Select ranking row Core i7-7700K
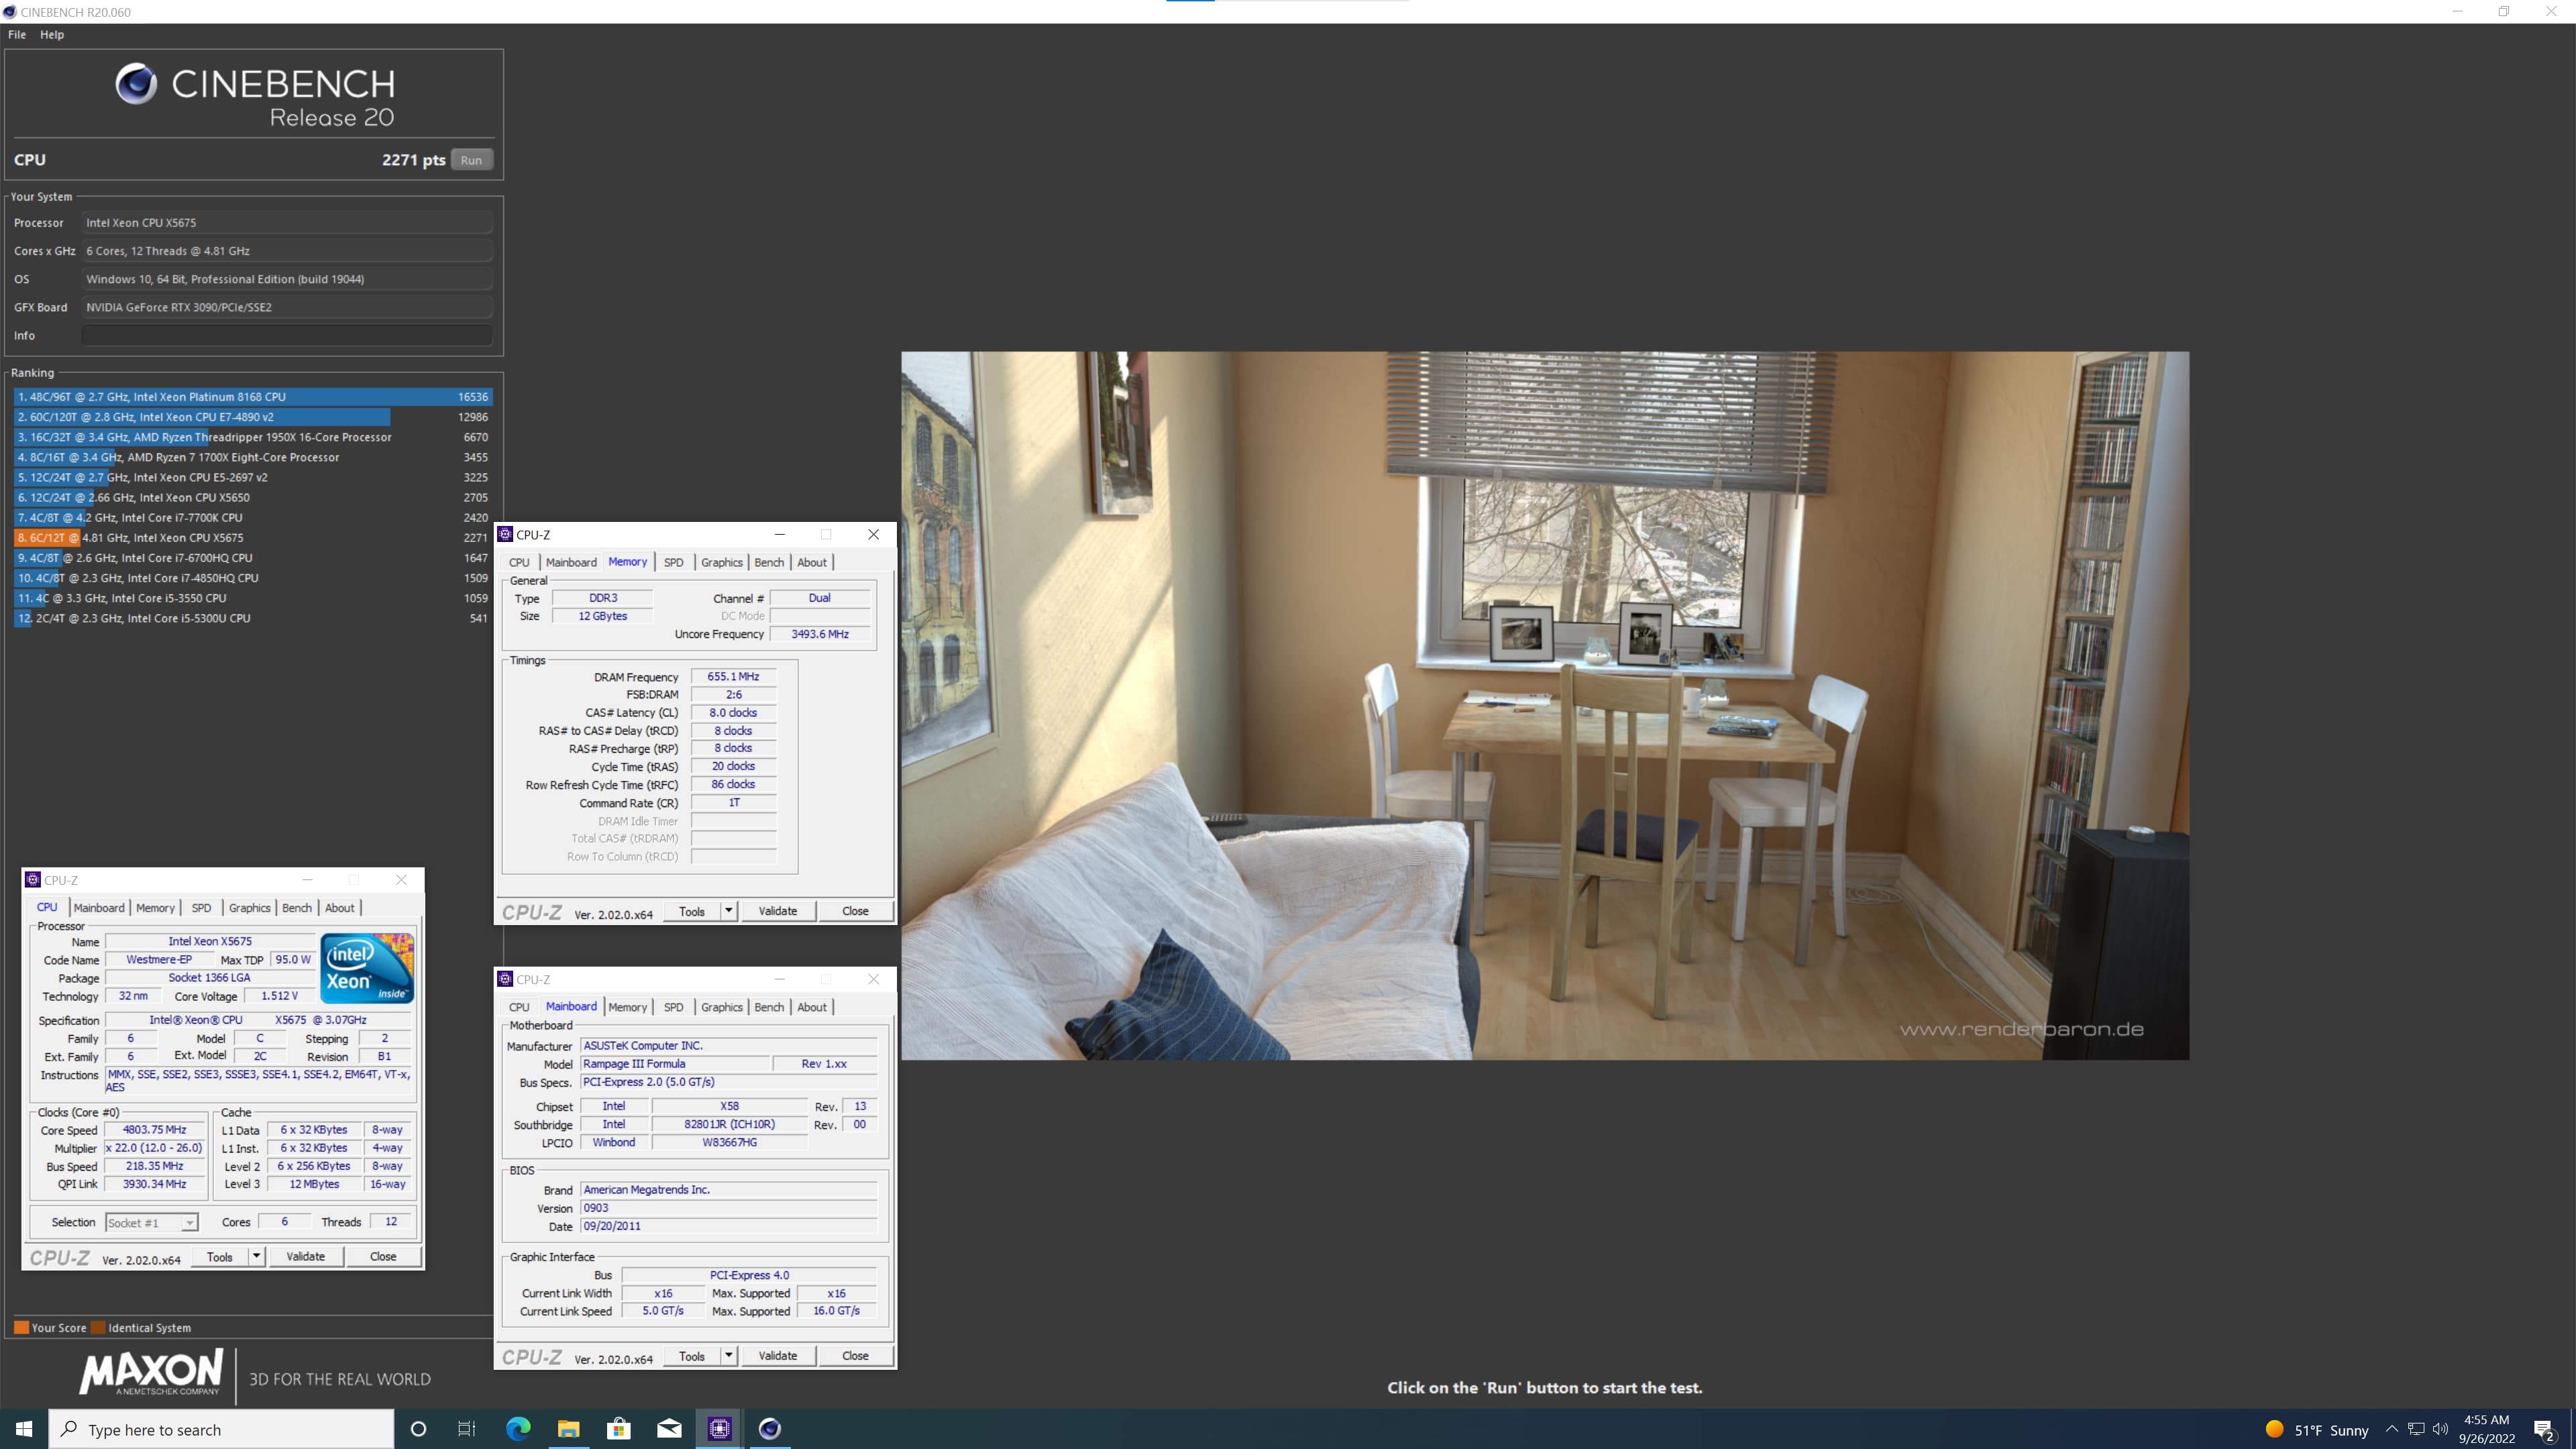Image resolution: width=2576 pixels, height=1449 pixels. point(253,517)
